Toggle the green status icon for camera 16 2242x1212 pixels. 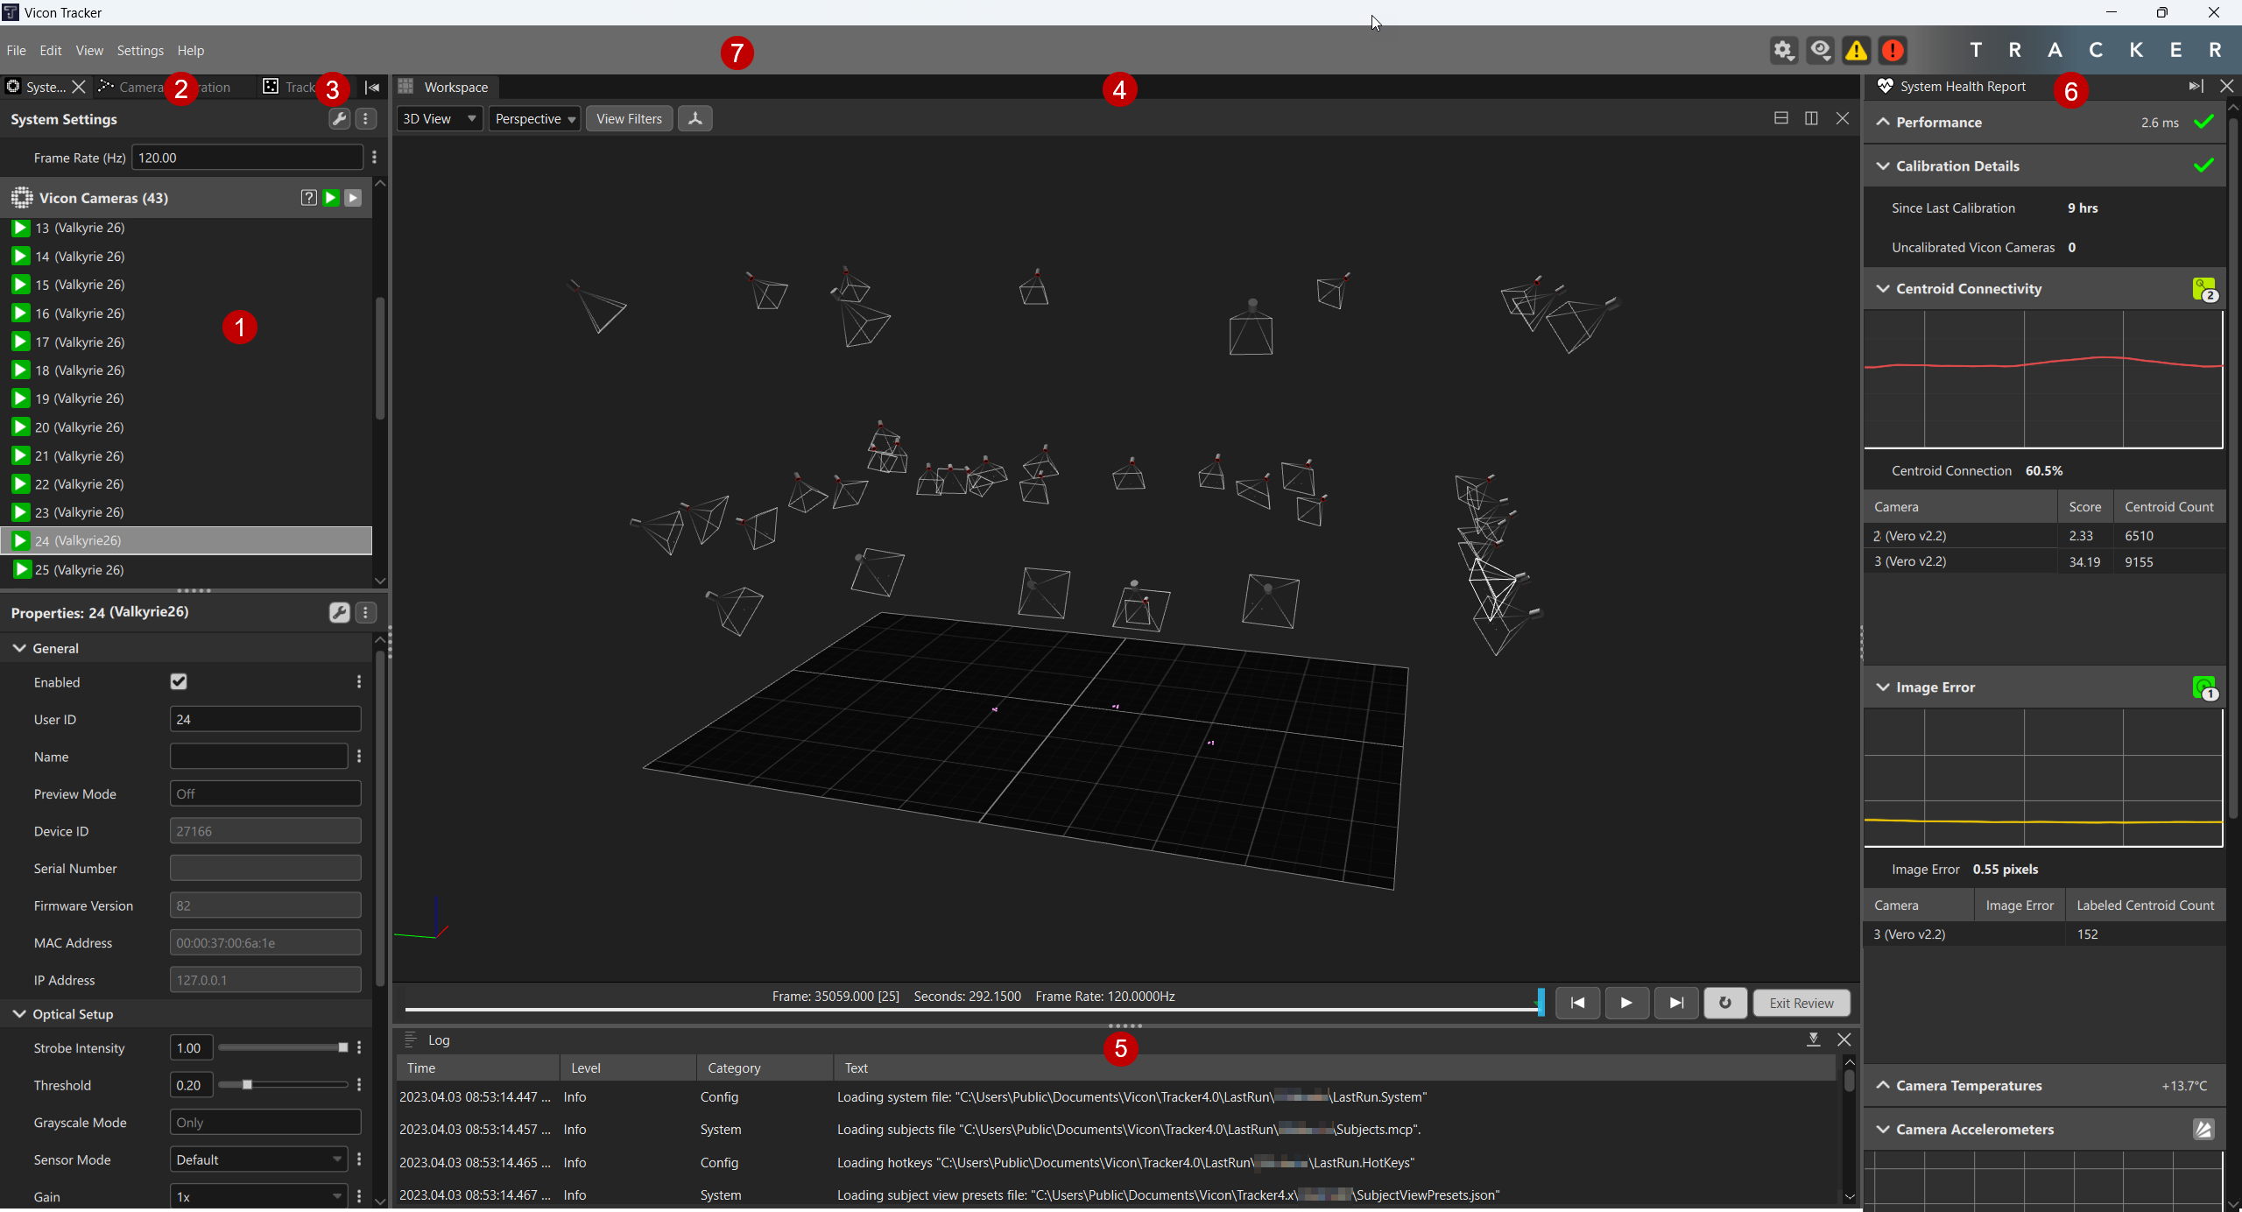click(x=20, y=314)
